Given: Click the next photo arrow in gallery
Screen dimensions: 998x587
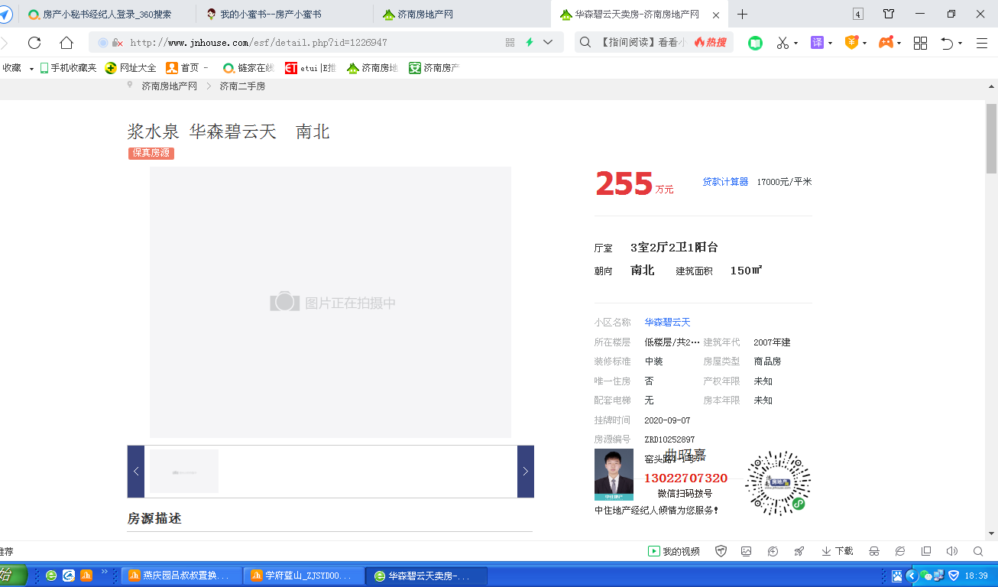Looking at the screenshot, I should point(525,472).
